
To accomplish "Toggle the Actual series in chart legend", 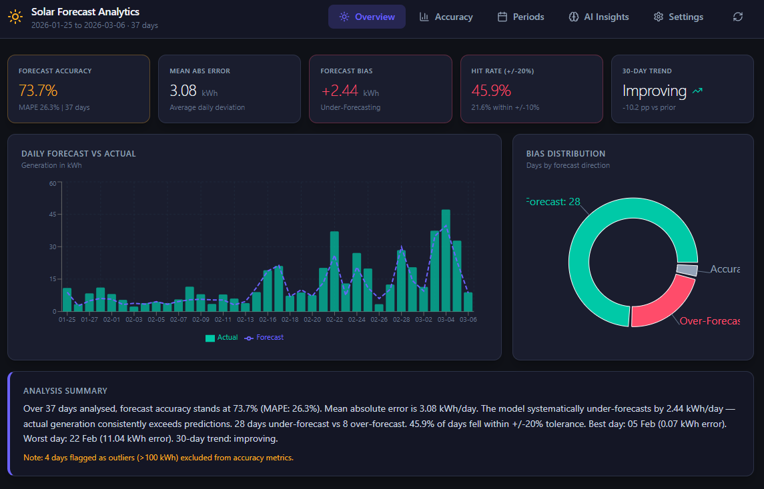I will [222, 338].
